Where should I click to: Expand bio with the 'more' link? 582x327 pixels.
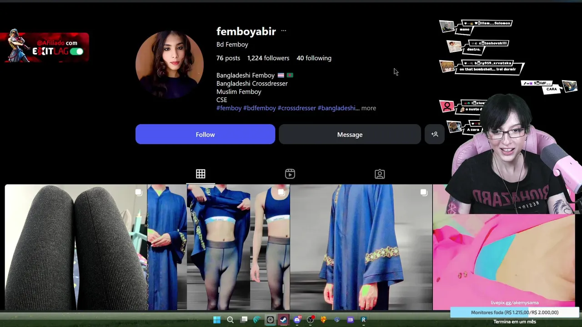[x=368, y=108]
